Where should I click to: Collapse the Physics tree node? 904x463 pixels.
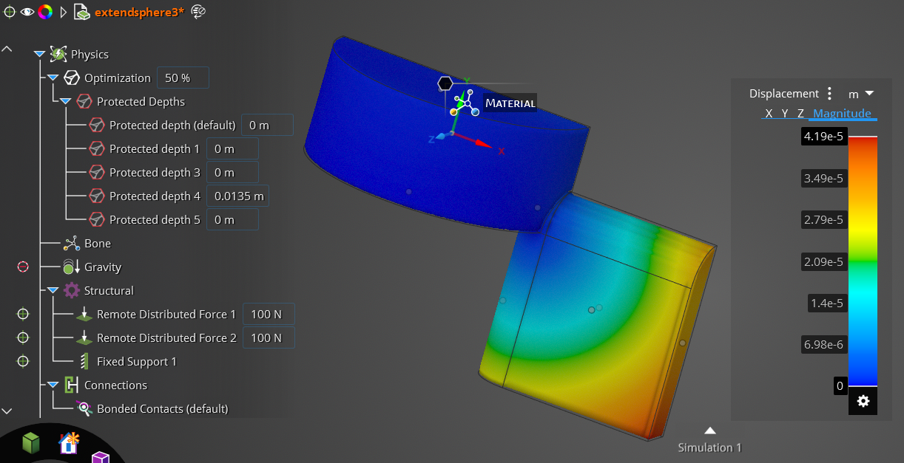[x=39, y=54]
